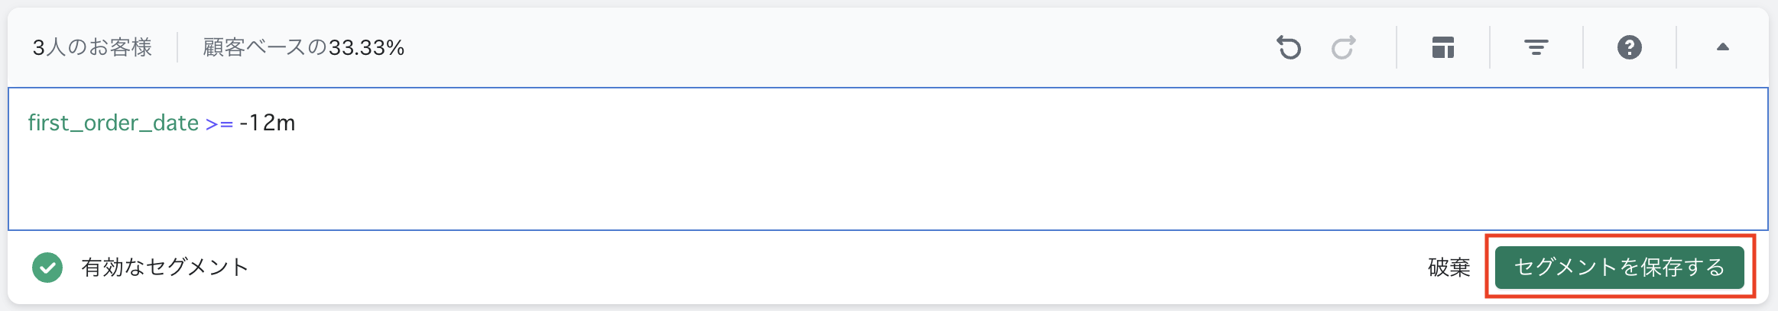Place cursor right after -12m text
The image size is (1778, 311).
coord(297,123)
